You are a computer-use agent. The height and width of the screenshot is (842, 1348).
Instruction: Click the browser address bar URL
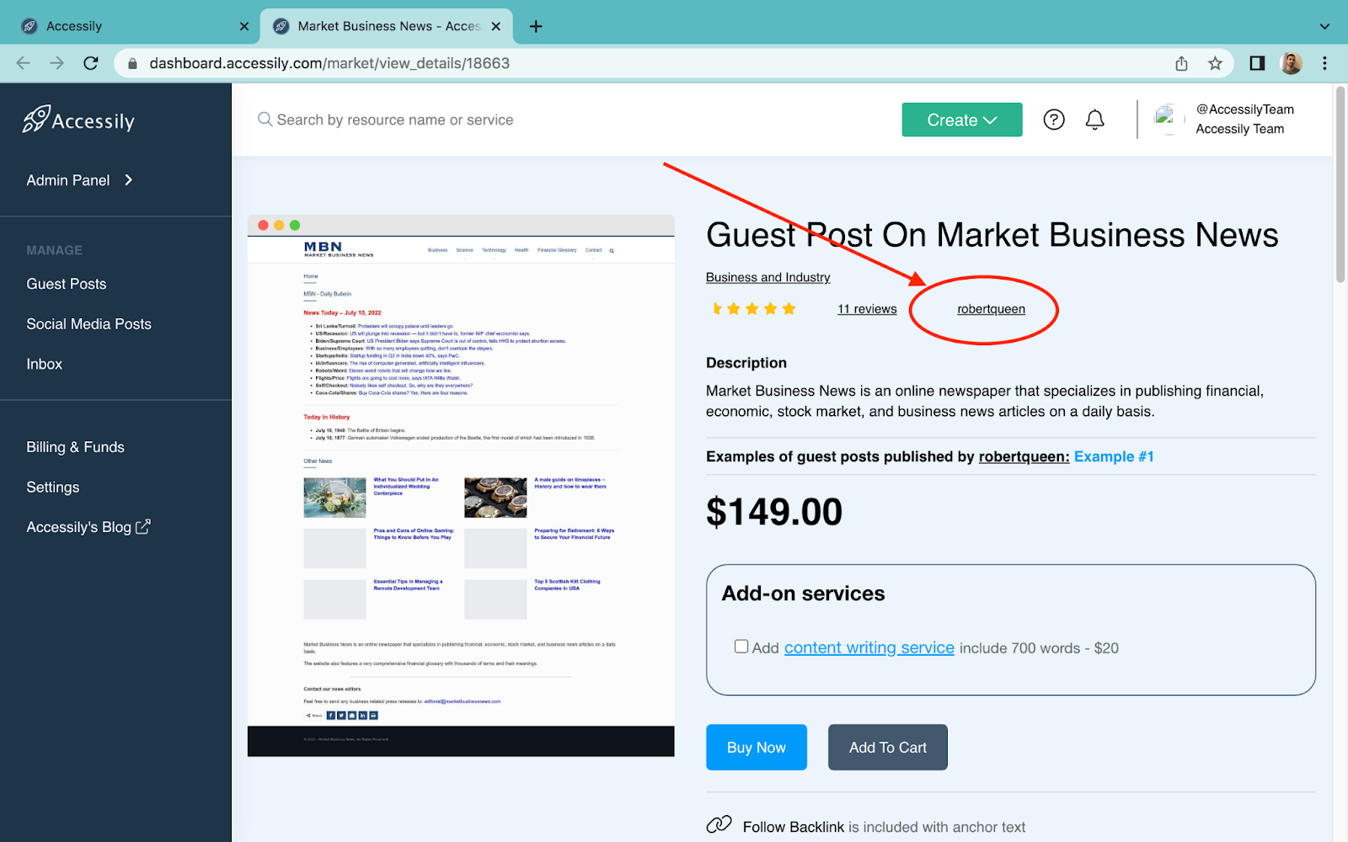(x=329, y=63)
